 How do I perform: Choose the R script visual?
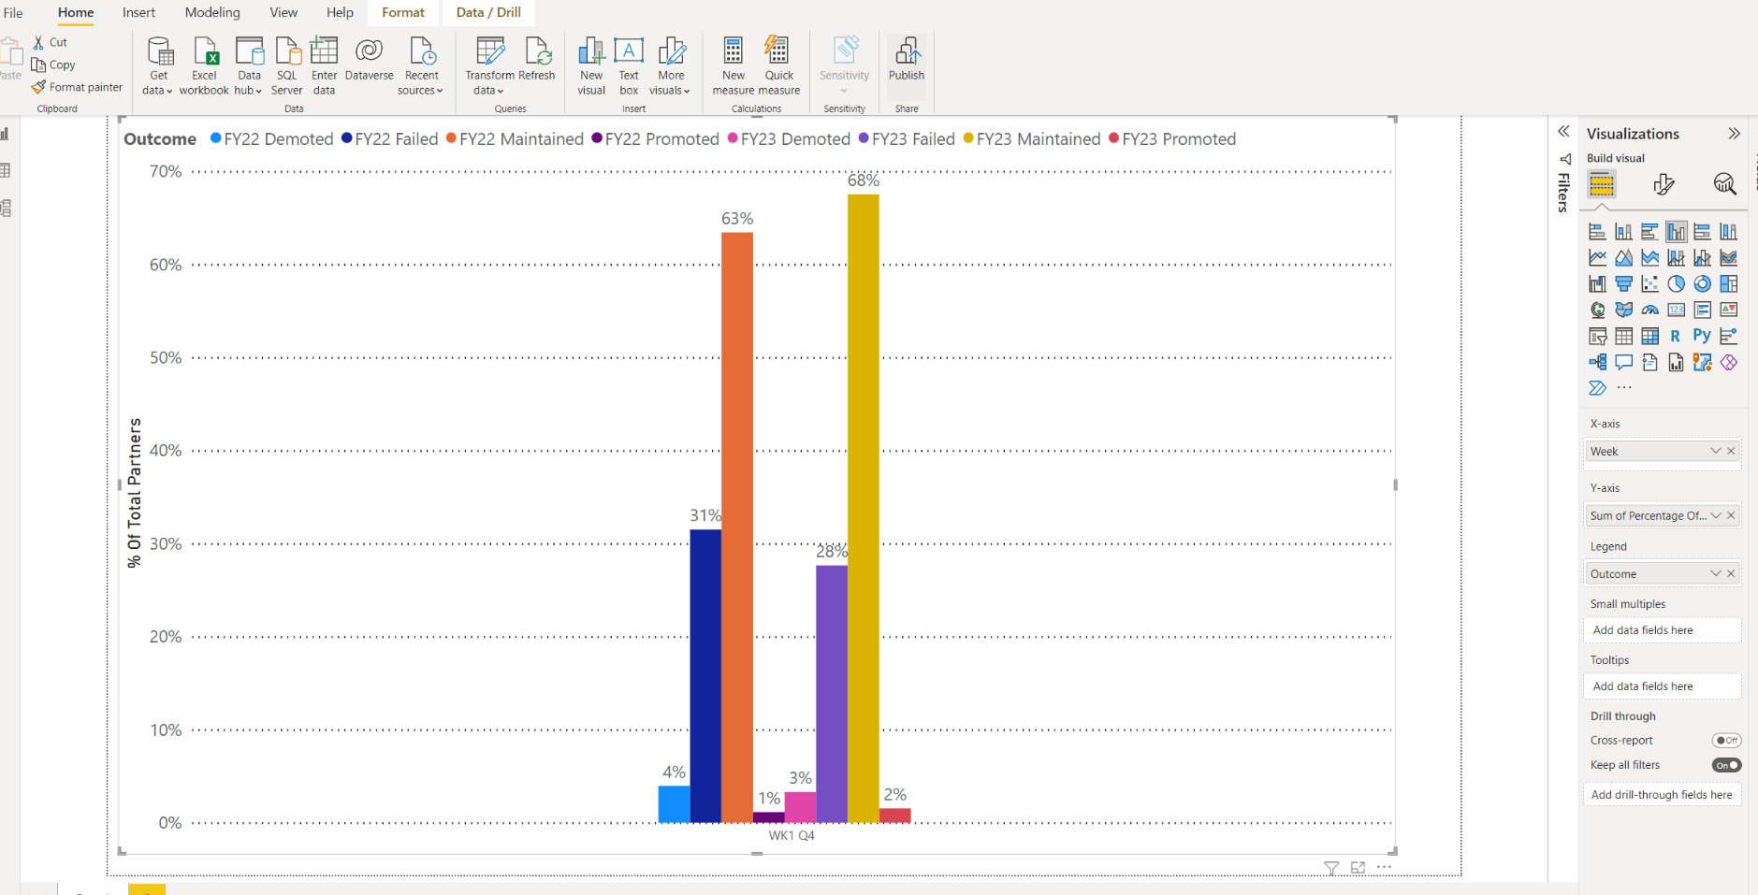(1676, 336)
